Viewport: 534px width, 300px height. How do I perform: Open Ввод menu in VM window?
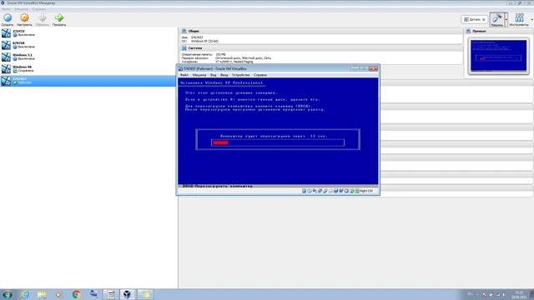[224, 75]
